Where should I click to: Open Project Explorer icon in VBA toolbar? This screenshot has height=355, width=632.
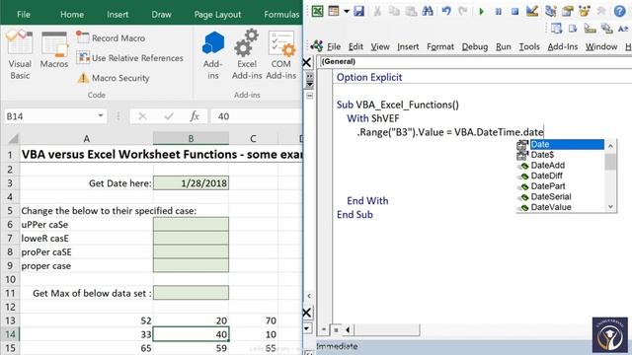click(551, 11)
